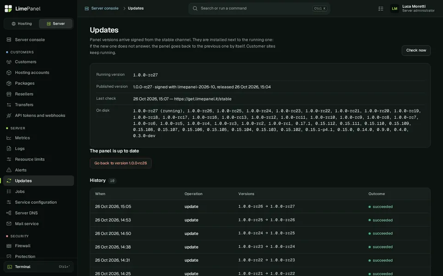
Task: Click the Resellers icon
Action: point(9,94)
